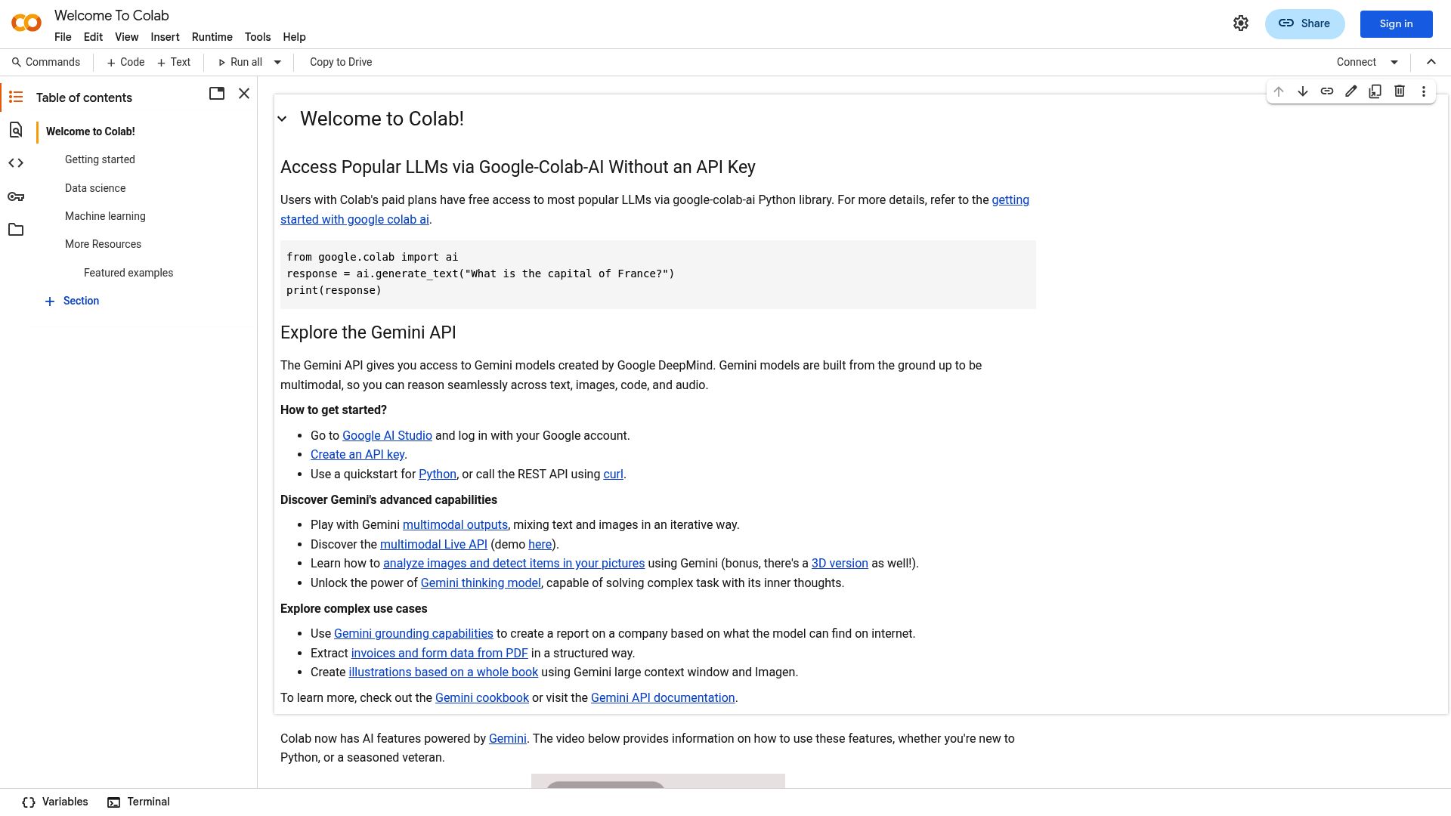Collapse the header toolbar chevron
Screen dimensions: 1451x816
[1431, 62]
